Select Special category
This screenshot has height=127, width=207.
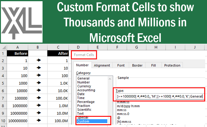92,117
